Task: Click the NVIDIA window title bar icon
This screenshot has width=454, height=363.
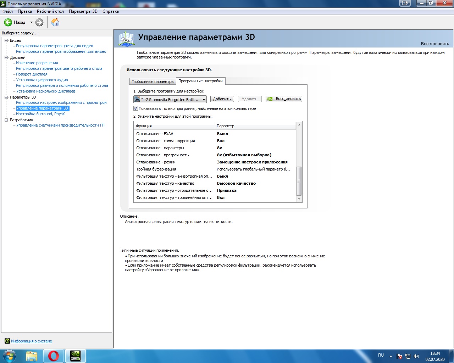Action: pyautogui.click(x=3, y=4)
